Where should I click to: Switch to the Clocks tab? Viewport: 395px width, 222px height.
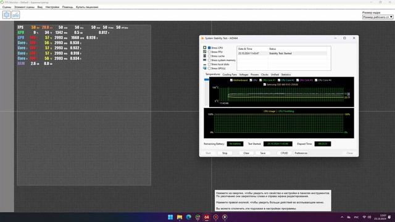click(265, 75)
